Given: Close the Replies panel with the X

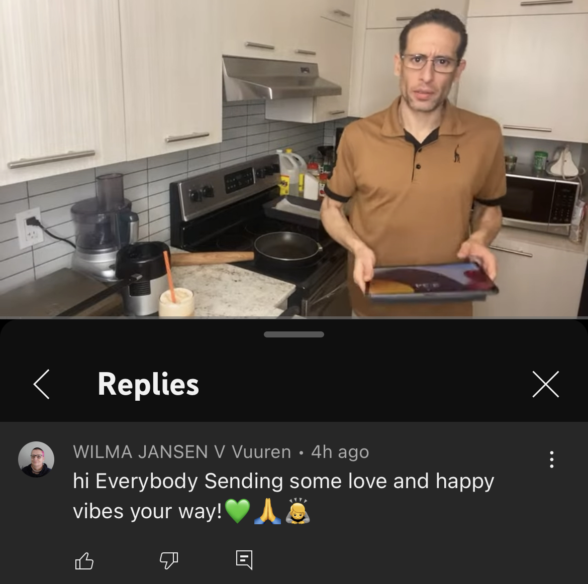Looking at the screenshot, I should pyautogui.click(x=546, y=384).
